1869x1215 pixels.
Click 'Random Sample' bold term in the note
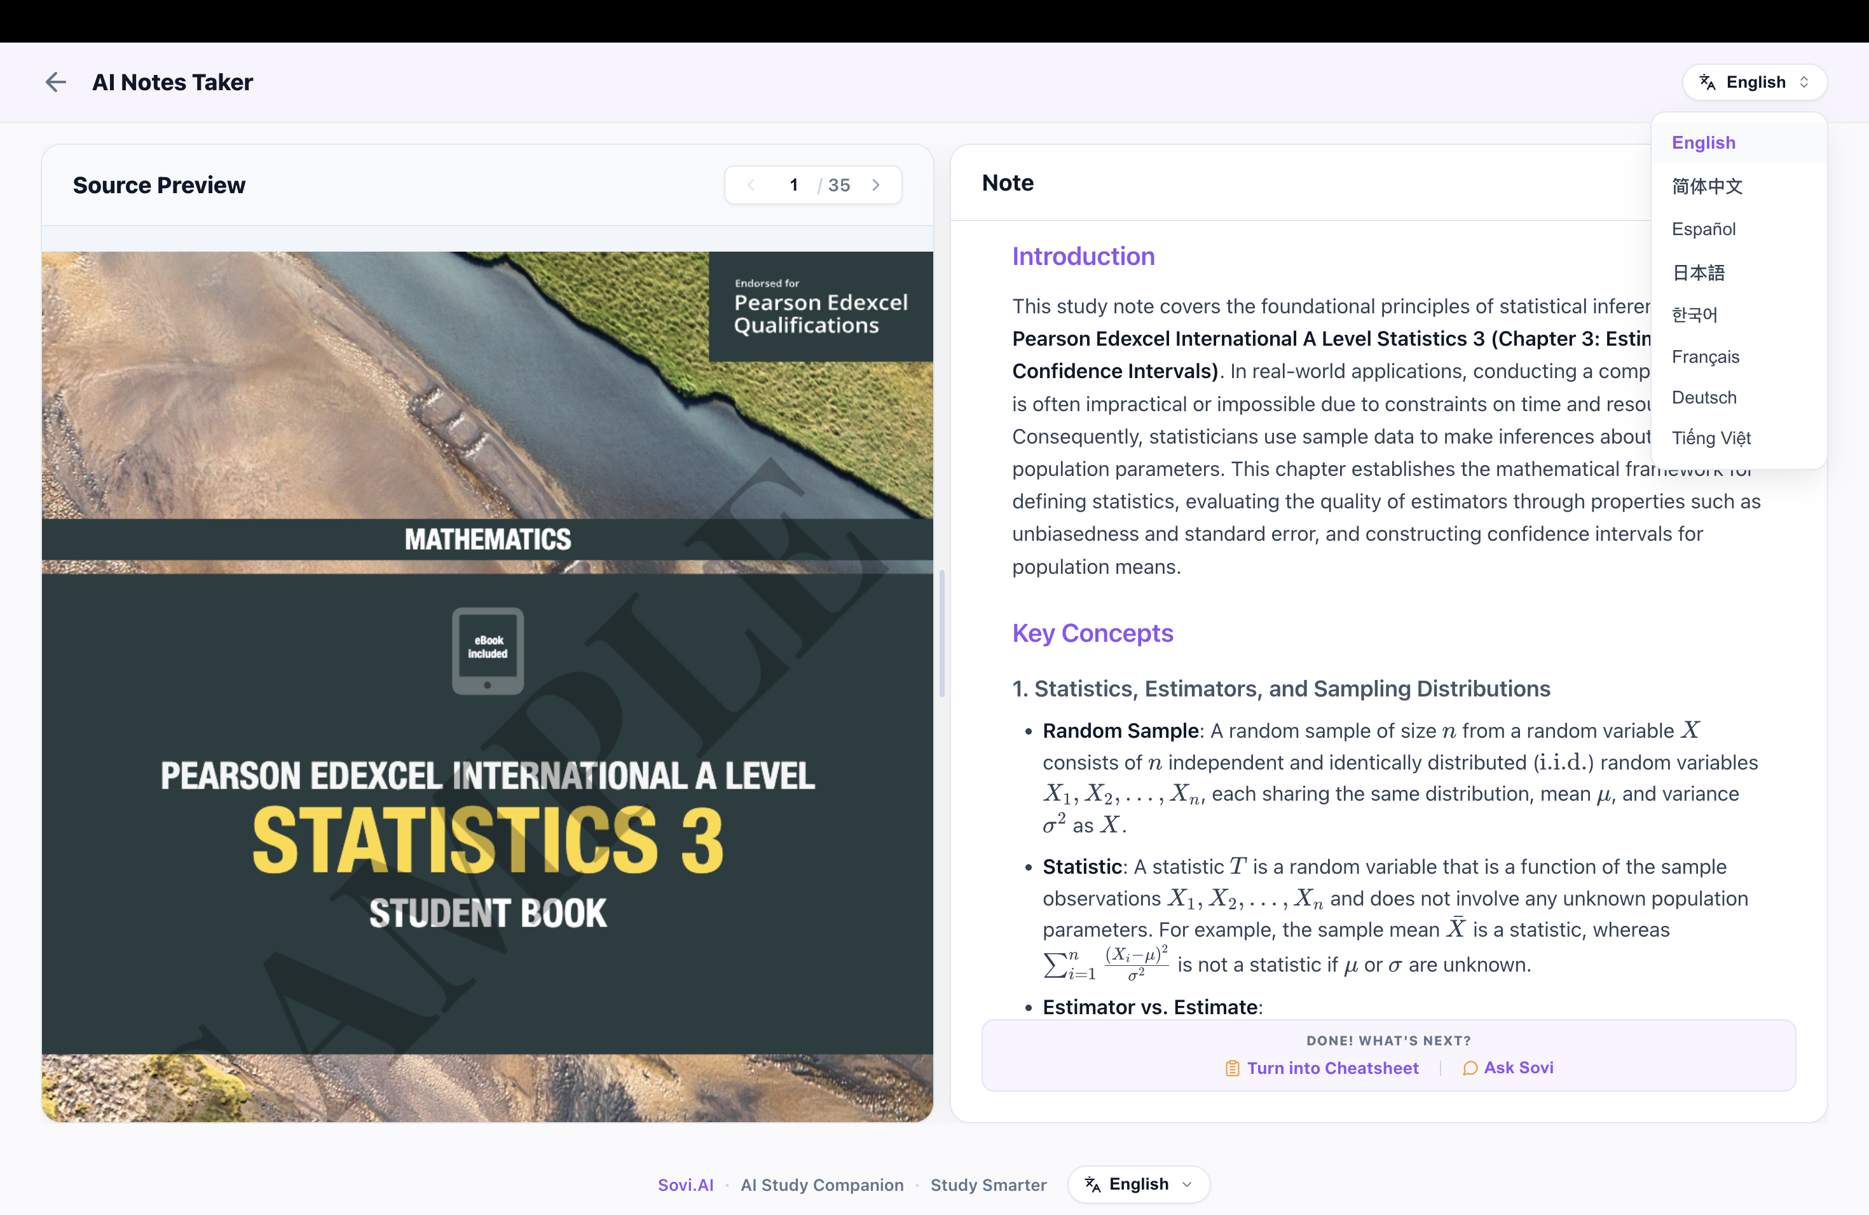(1121, 731)
